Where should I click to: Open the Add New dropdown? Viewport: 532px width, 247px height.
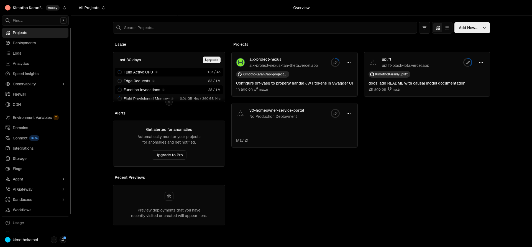click(472, 28)
